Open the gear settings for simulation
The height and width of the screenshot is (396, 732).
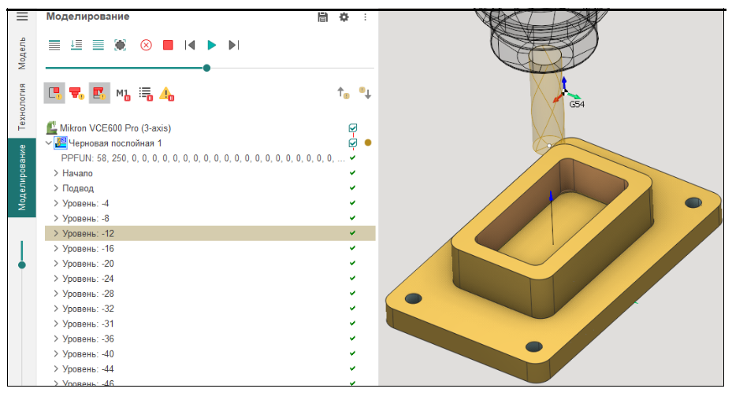point(344,17)
